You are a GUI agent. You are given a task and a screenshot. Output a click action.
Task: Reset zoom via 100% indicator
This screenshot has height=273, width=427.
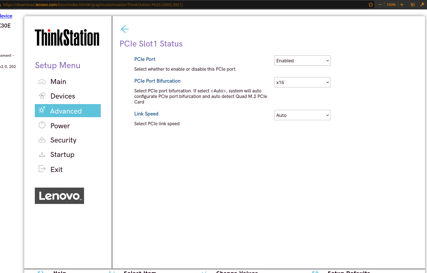click(x=391, y=4)
